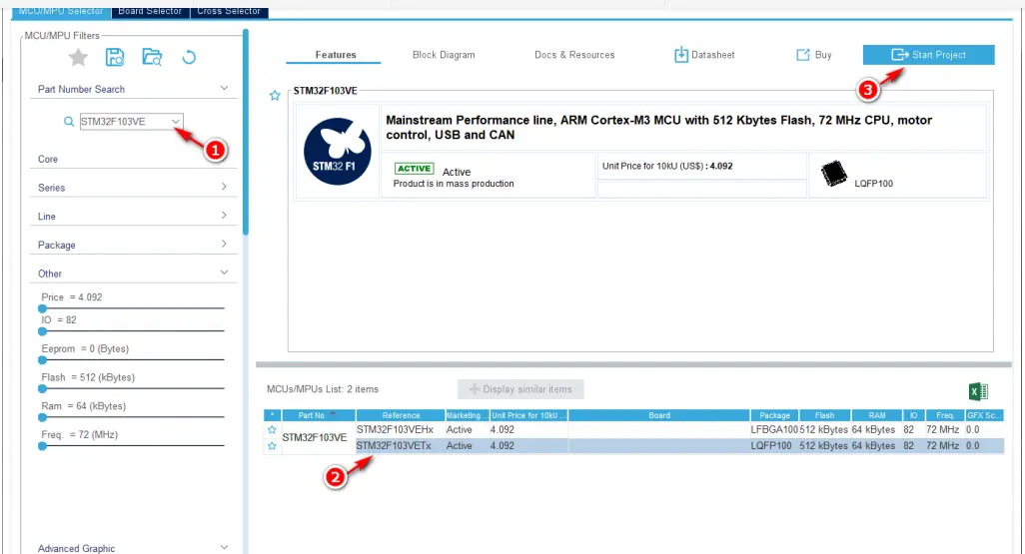The height and width of the screenshot is (554, 1025).
Task: Star the STM32F103VETx row
Action: (272, 445)
